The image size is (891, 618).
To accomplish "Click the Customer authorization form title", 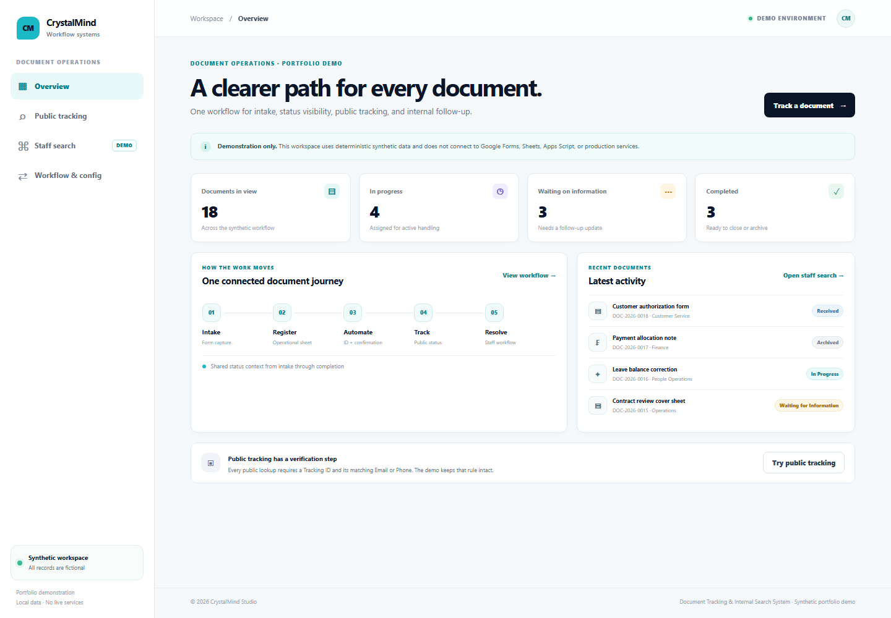I will [x=650, y=307].
